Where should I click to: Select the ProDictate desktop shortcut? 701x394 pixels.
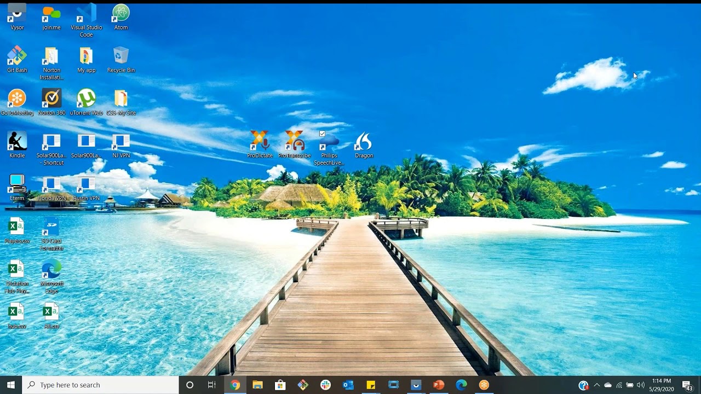point(260,145)
